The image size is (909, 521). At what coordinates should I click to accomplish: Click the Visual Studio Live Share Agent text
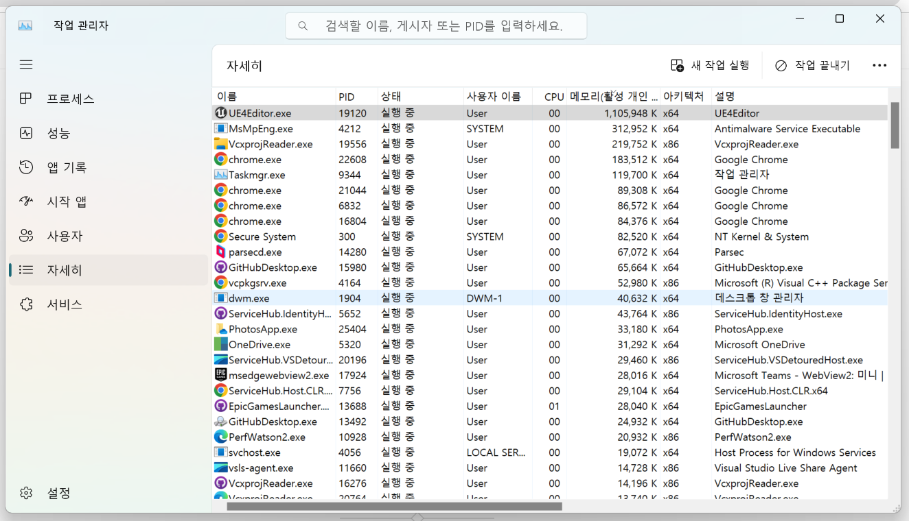point(785,468)
